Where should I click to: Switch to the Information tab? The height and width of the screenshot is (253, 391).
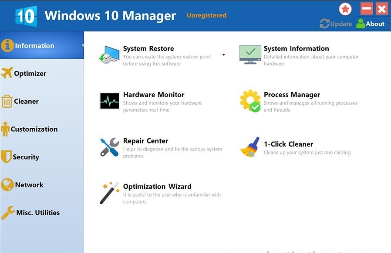(42, 45)
